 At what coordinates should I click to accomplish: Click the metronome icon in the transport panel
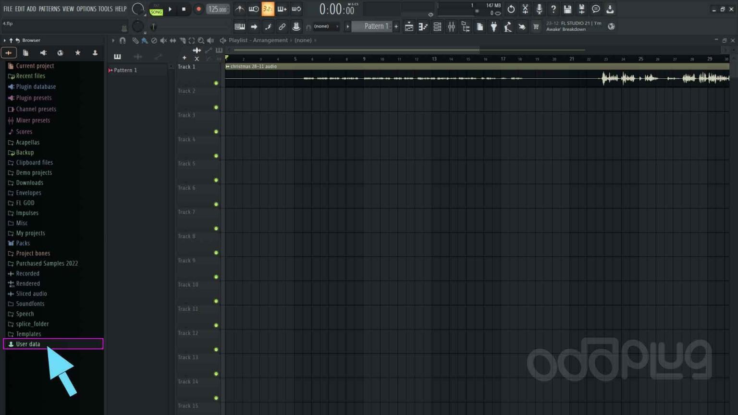coord(239,9)
